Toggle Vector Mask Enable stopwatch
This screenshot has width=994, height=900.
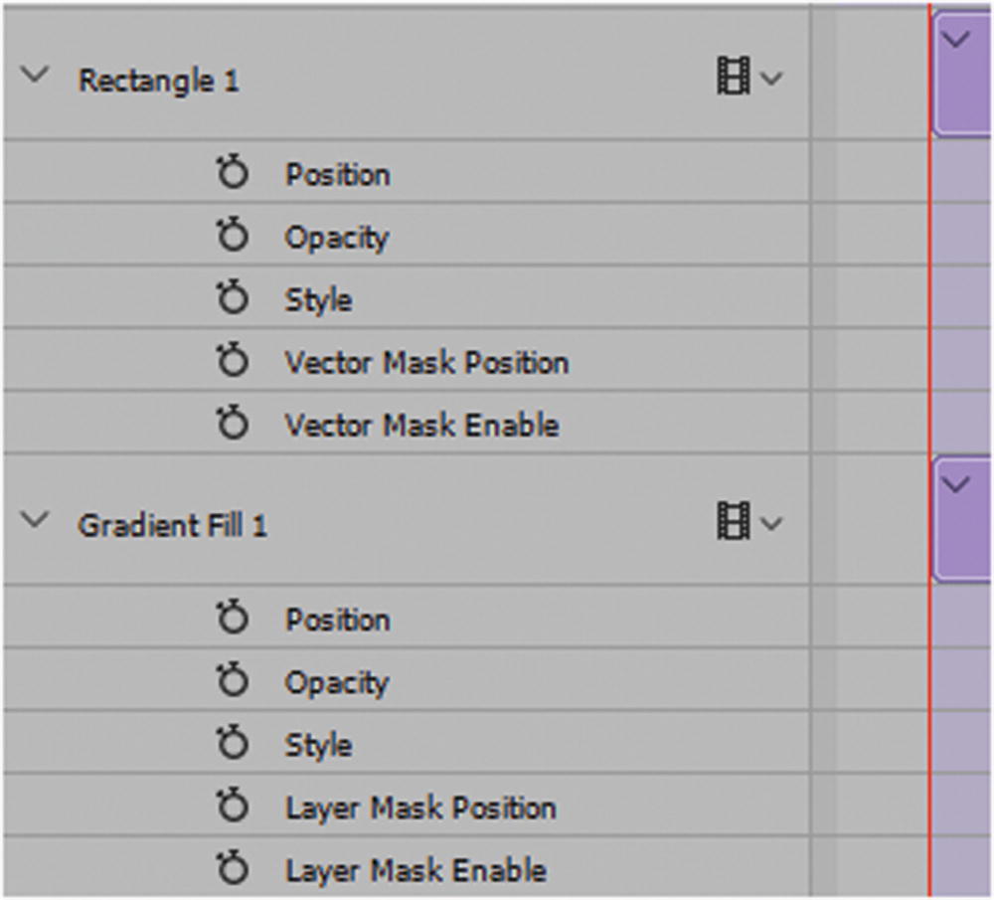pos(232,426)
